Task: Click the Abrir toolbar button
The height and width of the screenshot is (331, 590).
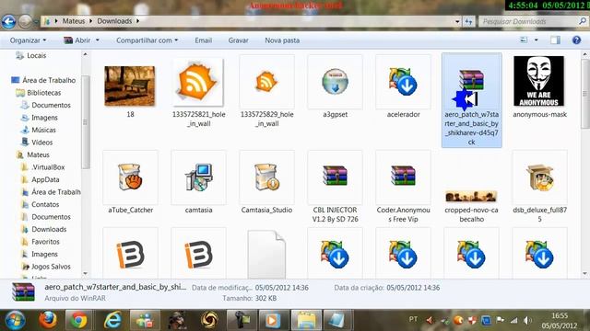Action: tap(77, 40)
